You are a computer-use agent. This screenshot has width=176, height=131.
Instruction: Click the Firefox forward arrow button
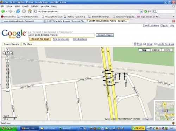[11, 11]
